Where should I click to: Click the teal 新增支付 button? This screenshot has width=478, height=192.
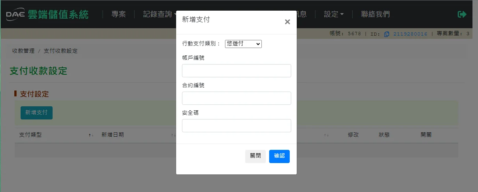click(36, 113)
